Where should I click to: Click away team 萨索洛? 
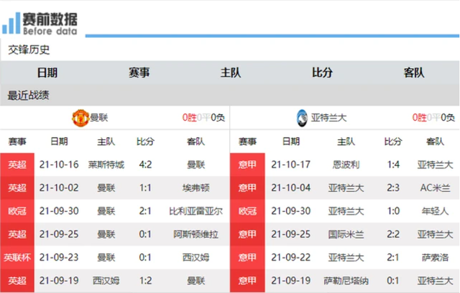(435, 258)
